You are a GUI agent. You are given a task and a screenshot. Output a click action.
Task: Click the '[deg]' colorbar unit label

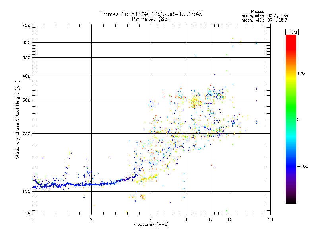[x=292, y=32]
